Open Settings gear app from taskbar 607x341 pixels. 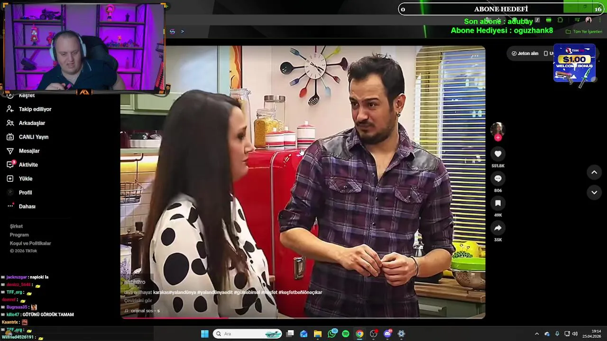point(401,334)
